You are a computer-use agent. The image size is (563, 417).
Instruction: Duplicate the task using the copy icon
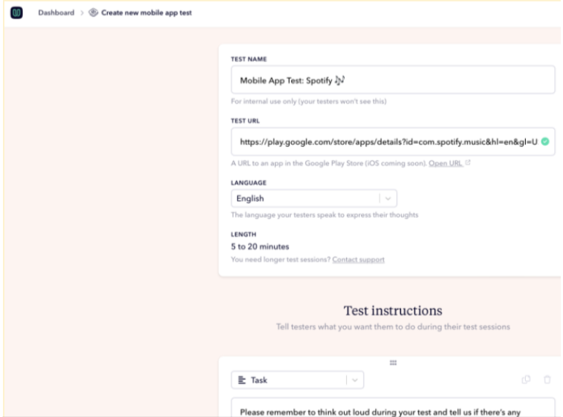(526, 379)
